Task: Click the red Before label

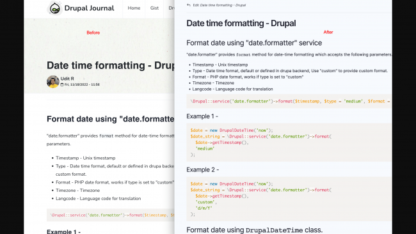Action: coord(93,33)
